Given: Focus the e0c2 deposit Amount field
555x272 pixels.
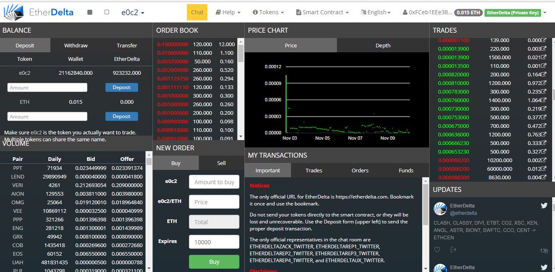Looking at the screenshot, I should click(x=48, y=88).
